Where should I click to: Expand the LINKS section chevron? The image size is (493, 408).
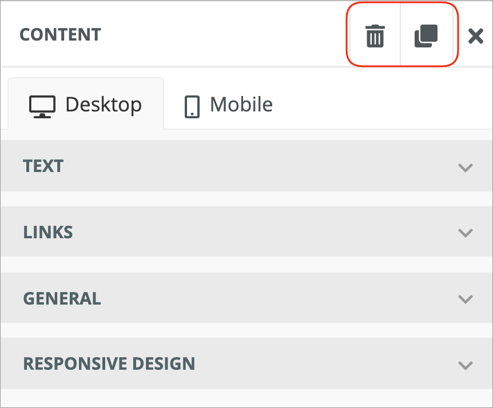(466, 233)
